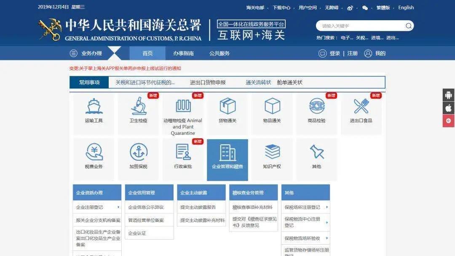This screenshot has height=256, width=455.
Task: Click the Android app download icon
Action: (449, 95)
